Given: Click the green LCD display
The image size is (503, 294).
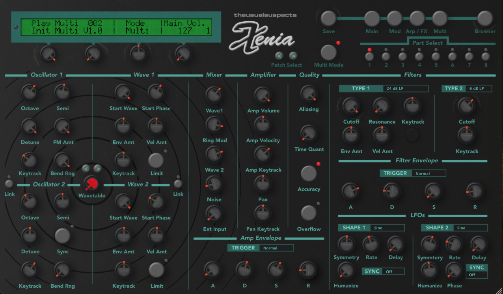Looking at the screenshot, I should pos(116,27).
